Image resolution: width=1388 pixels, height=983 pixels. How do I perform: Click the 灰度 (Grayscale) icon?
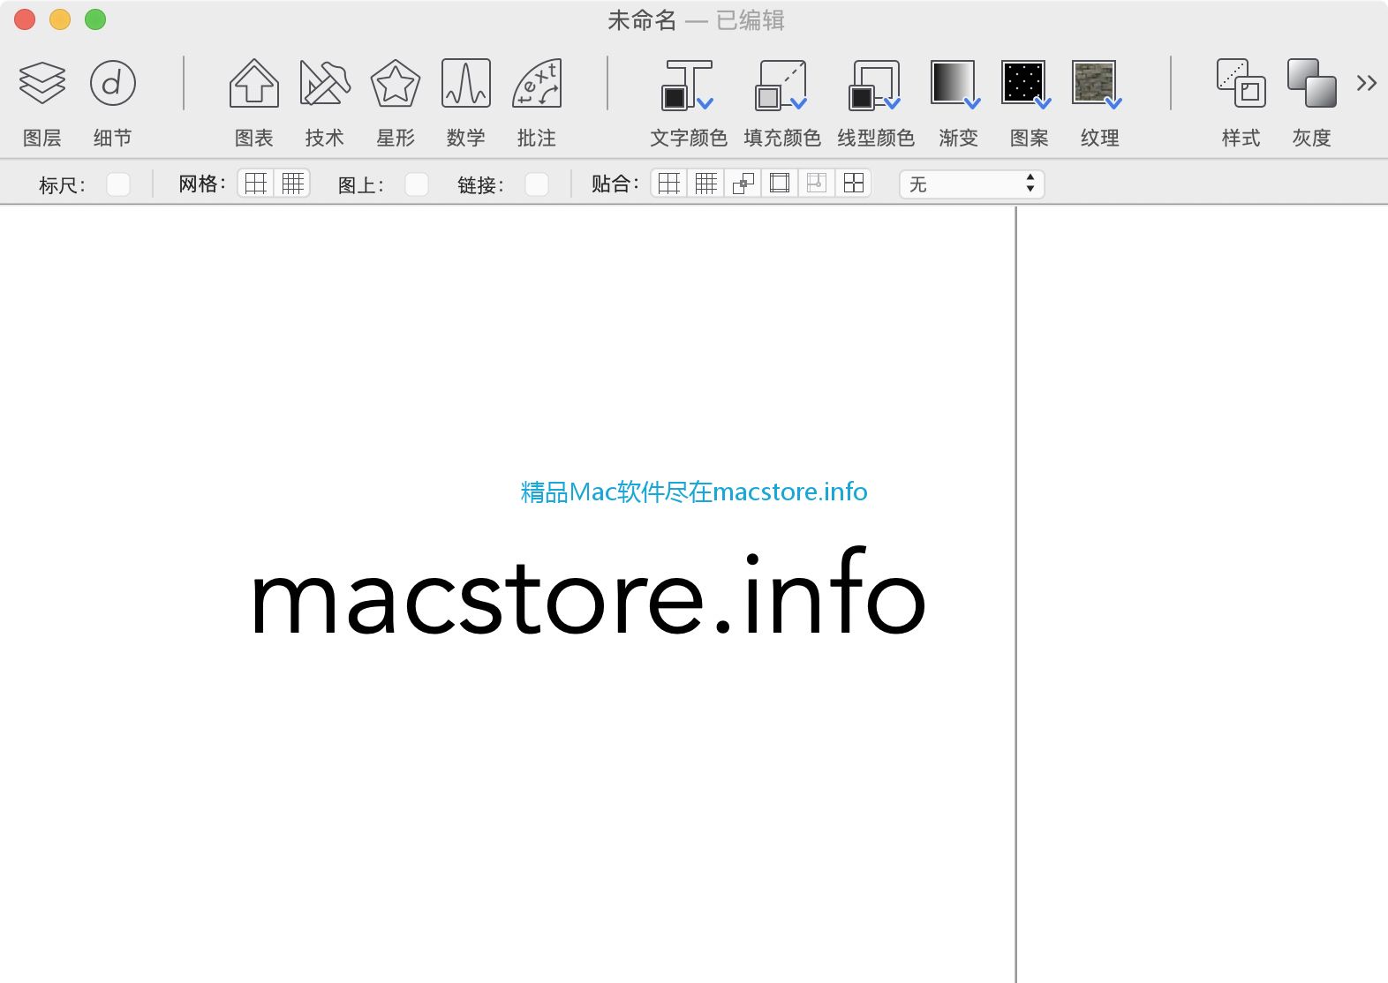point(1312,84)
